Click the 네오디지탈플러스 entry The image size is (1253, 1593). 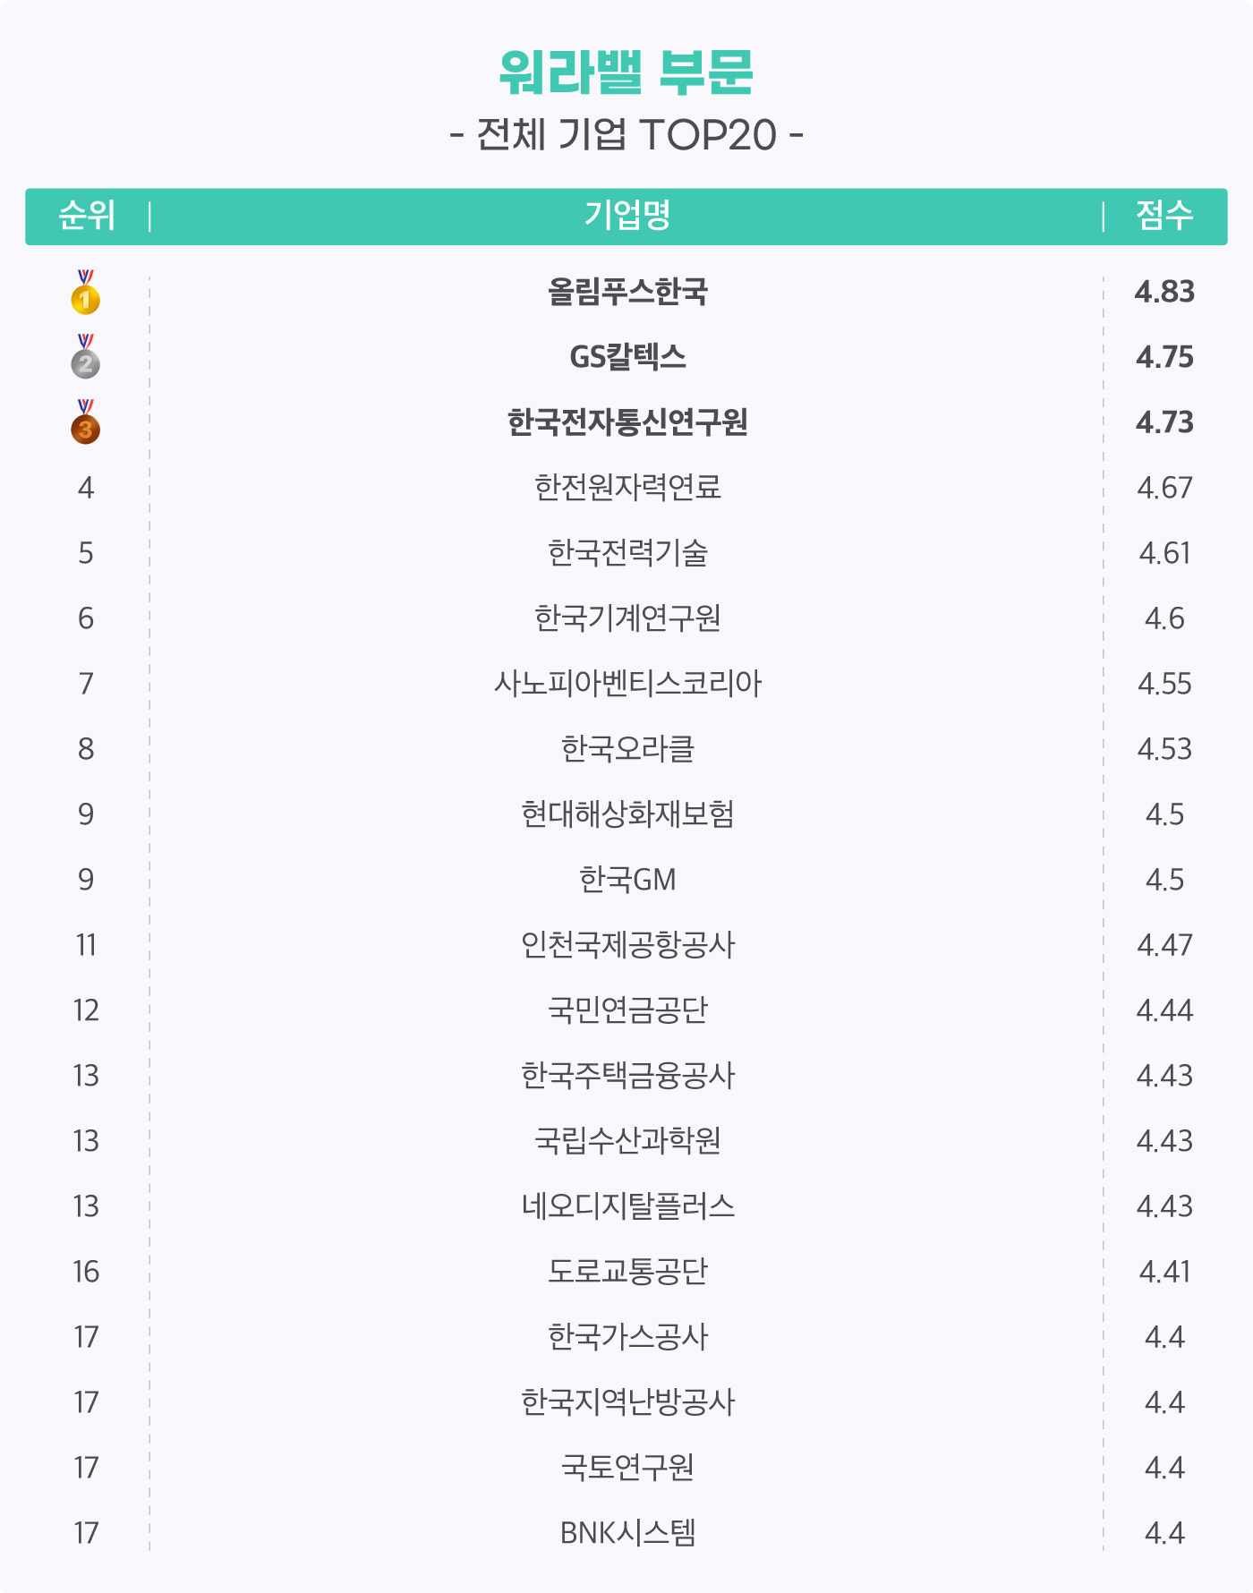[x=627, y=1206]
